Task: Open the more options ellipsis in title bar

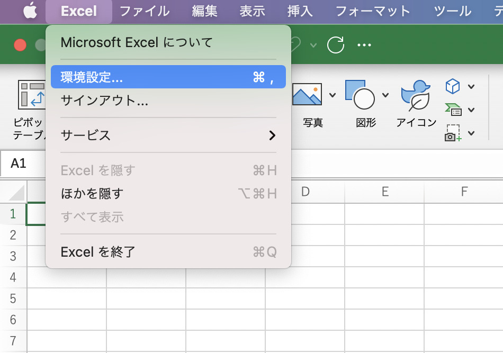Action: [364, 45]
